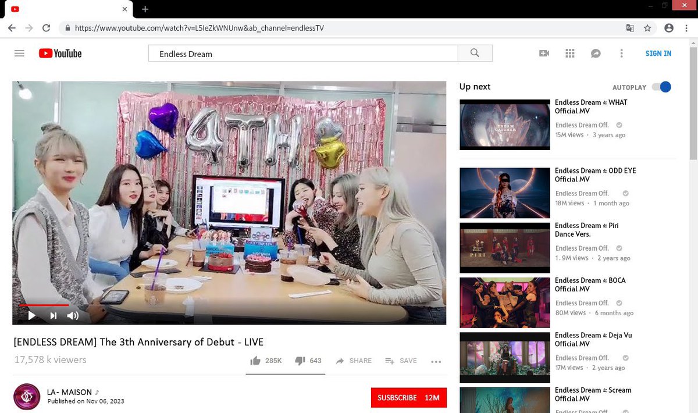Click the address bar URL

tap(200, 28)
